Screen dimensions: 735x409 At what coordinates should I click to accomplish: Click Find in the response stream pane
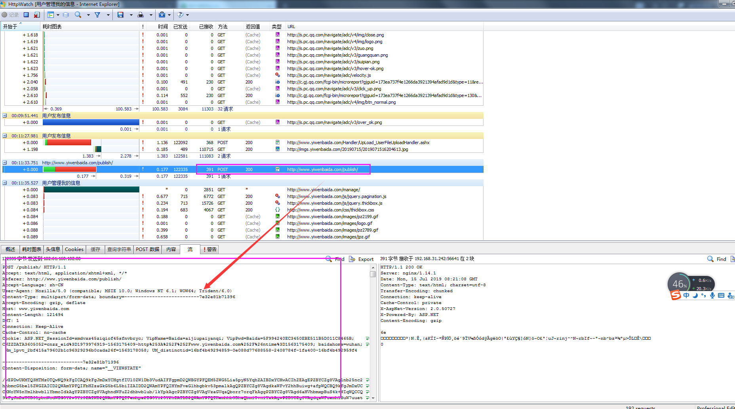717,259
